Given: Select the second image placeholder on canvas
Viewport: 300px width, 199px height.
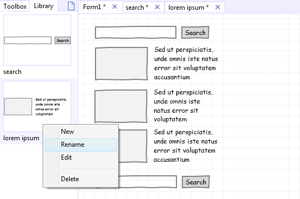Looking at the screenshot, I should (121, 106).
